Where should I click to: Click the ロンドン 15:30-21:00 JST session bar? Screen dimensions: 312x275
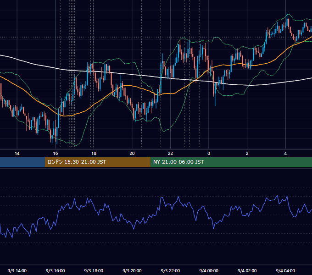pos(97,162)
